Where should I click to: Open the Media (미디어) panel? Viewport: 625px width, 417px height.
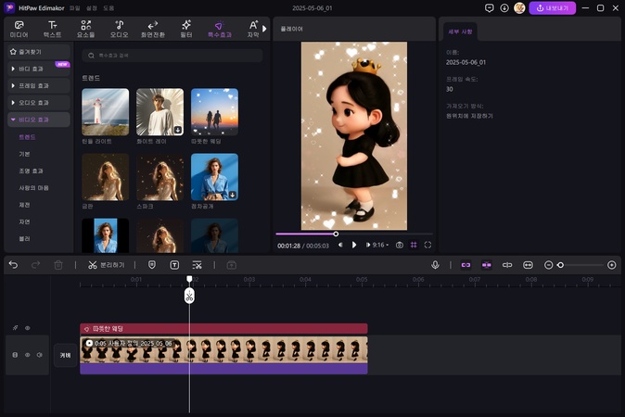(19, 29)
